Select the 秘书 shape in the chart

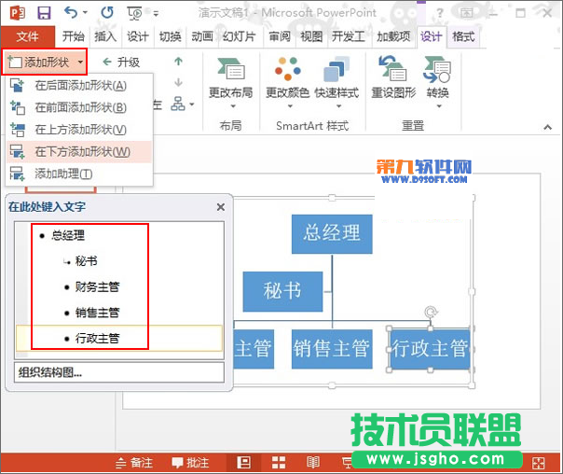pyautogui.click(x=282, y=291)
